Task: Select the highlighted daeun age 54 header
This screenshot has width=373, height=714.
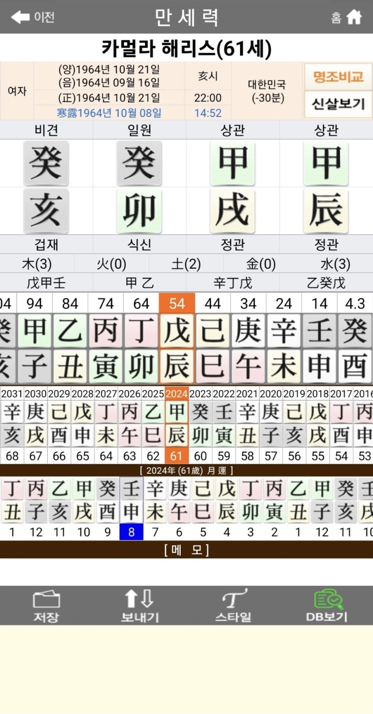Action: pos(177,303)
